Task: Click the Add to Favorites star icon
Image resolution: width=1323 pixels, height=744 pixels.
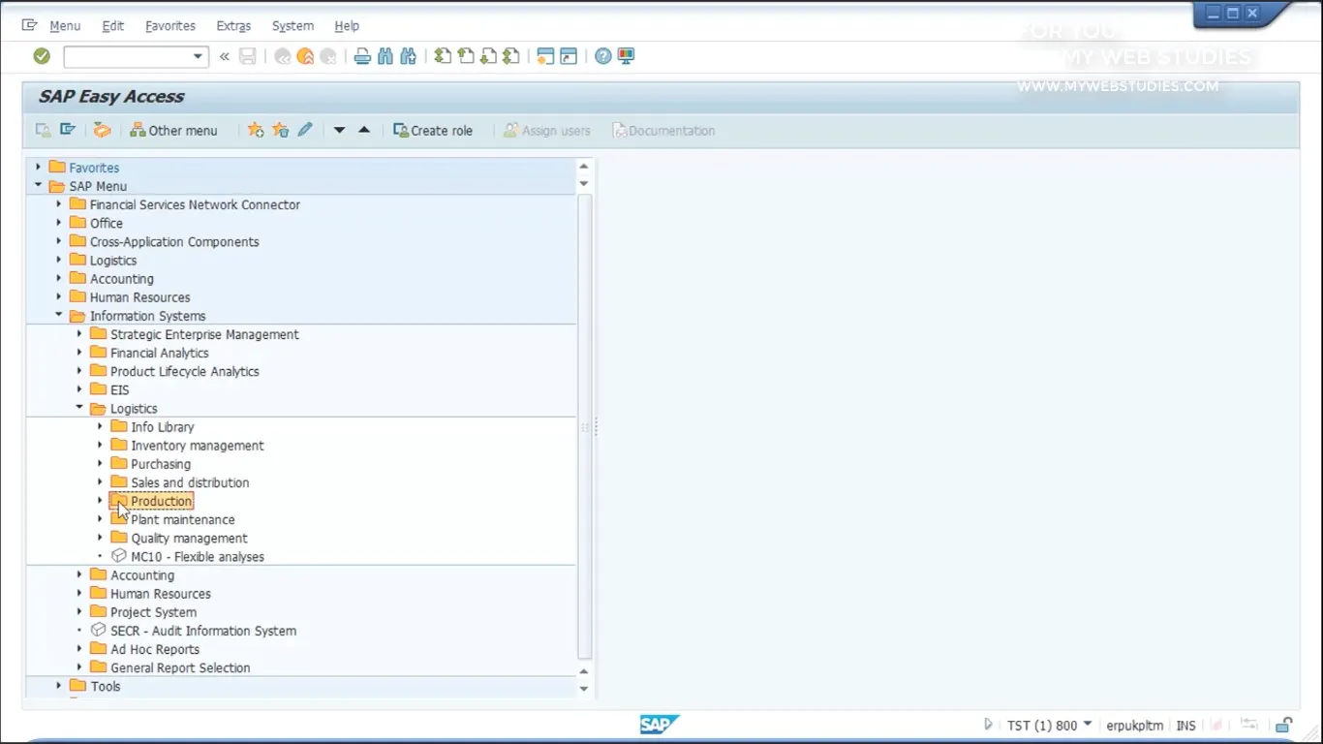Action: [256, 130]
